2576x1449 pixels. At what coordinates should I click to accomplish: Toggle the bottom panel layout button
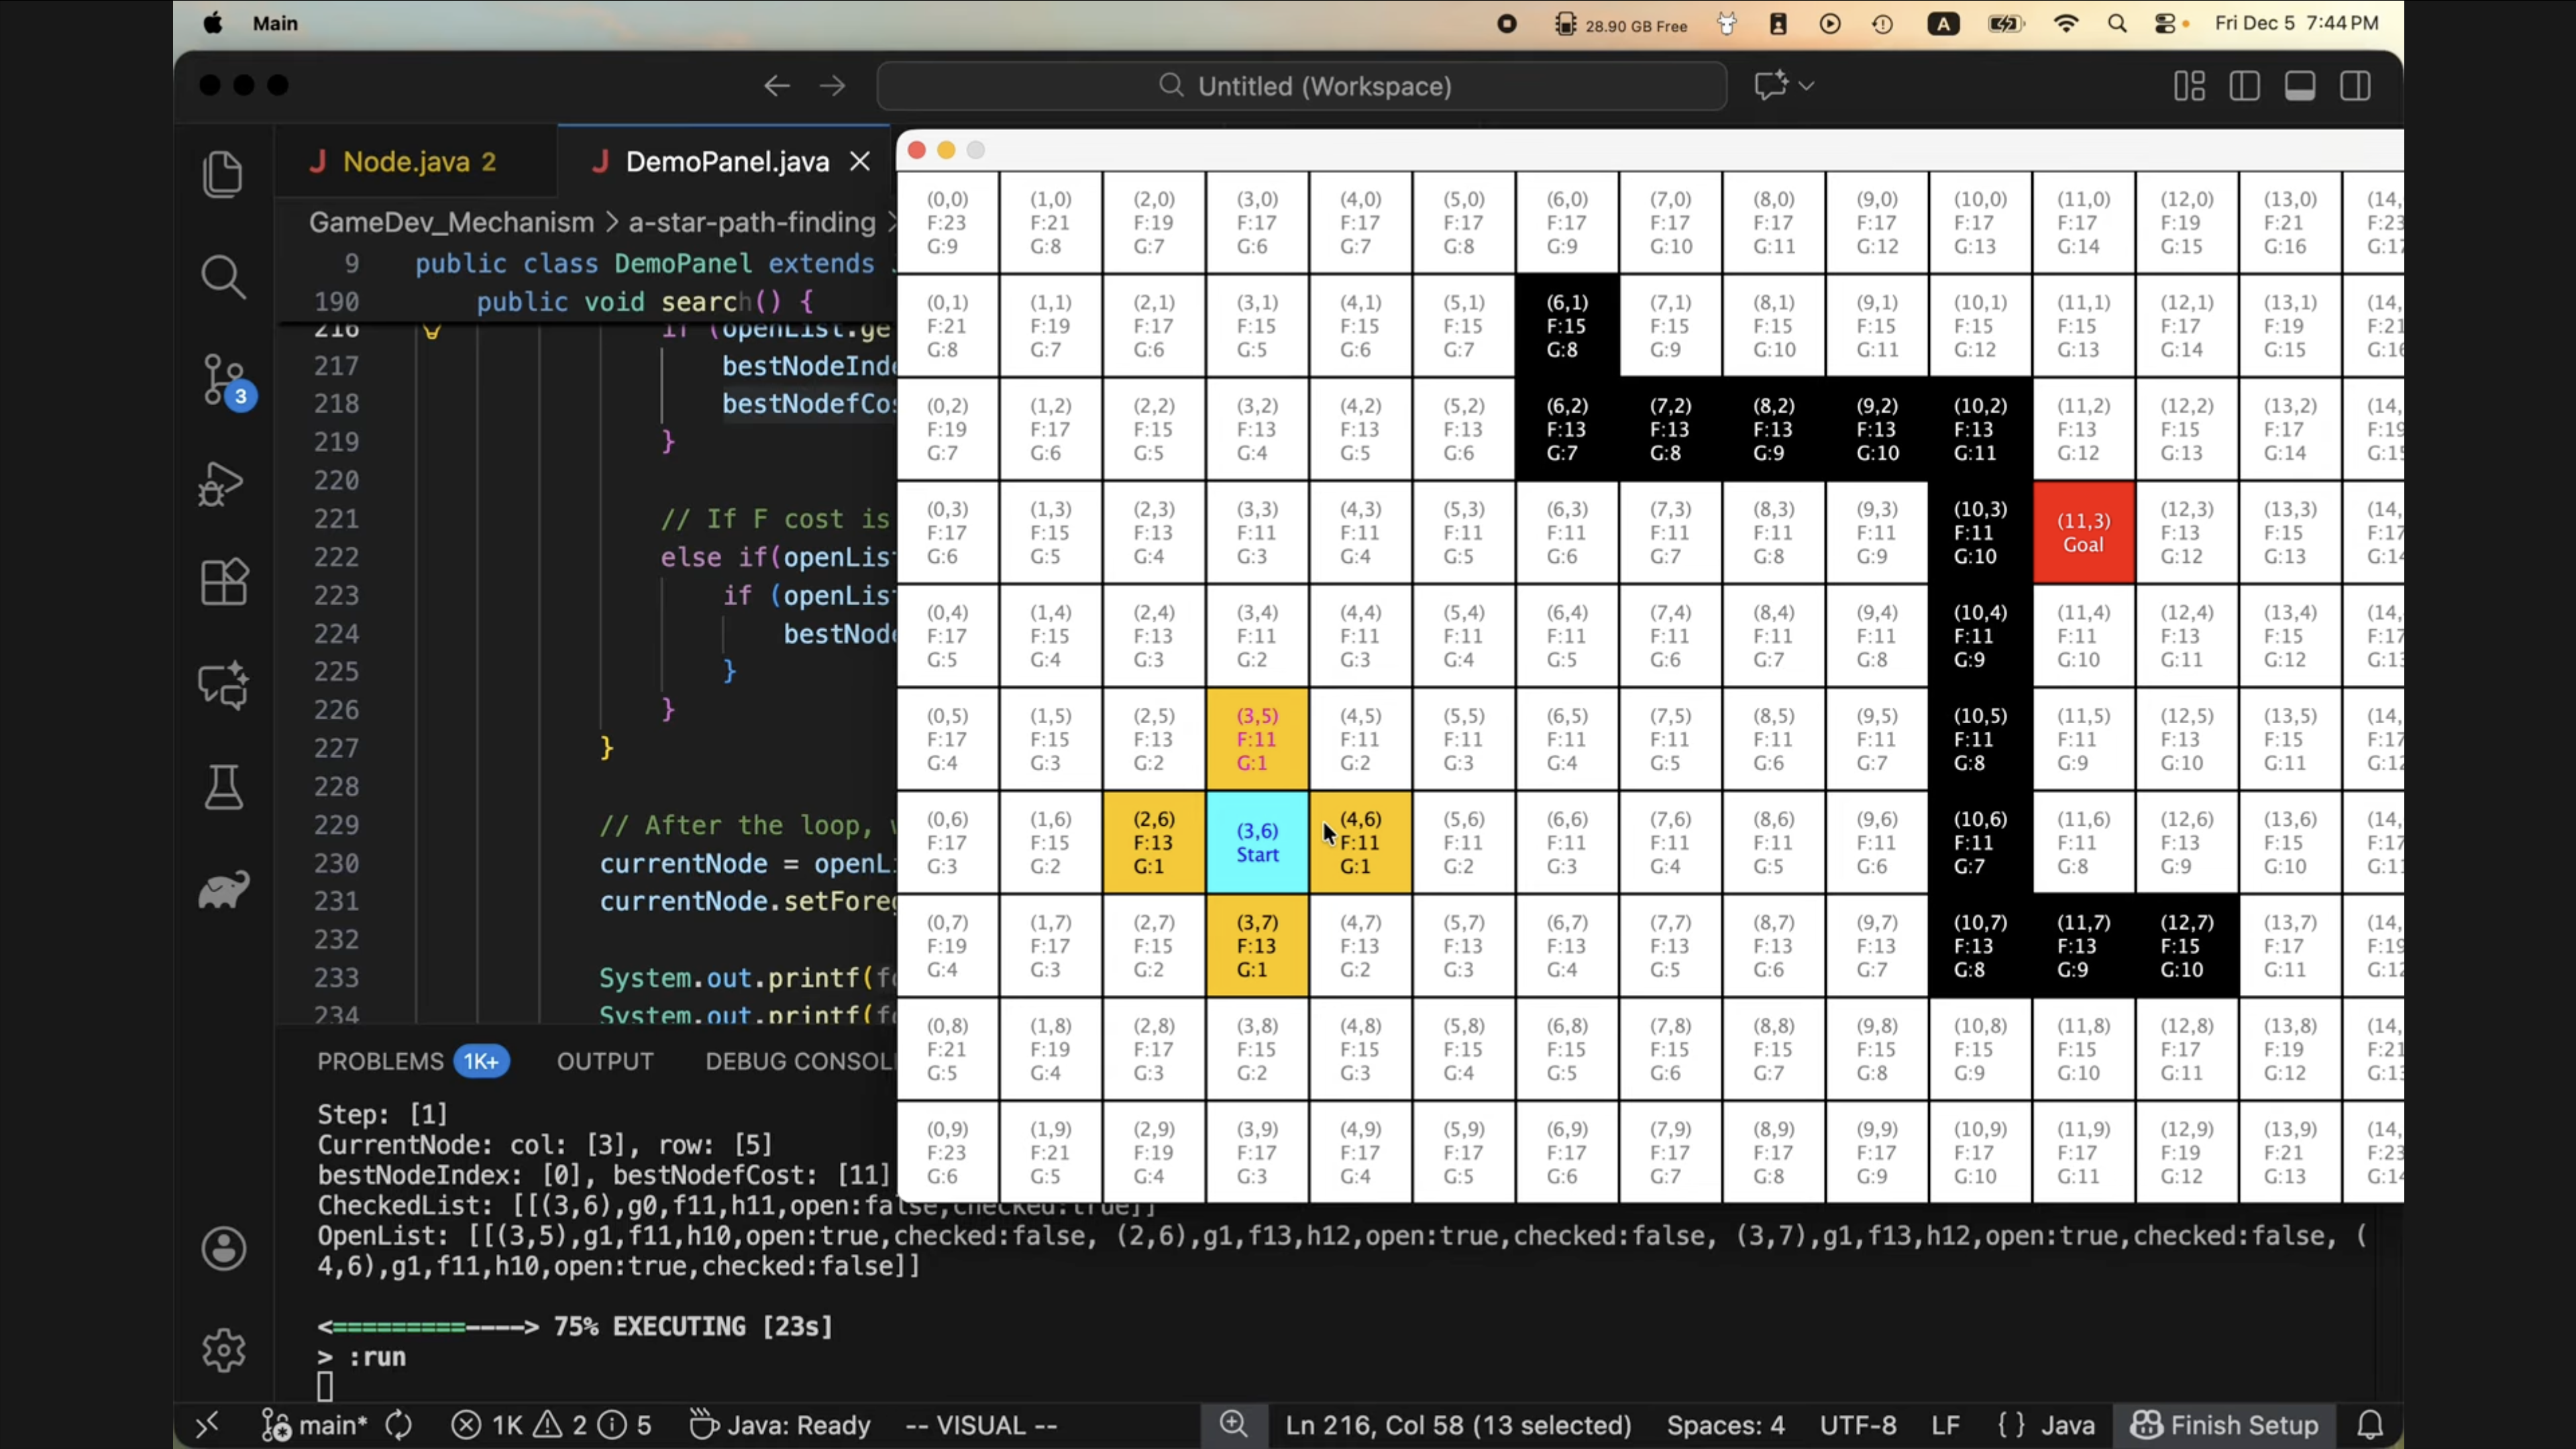(x=2299, y=86)
